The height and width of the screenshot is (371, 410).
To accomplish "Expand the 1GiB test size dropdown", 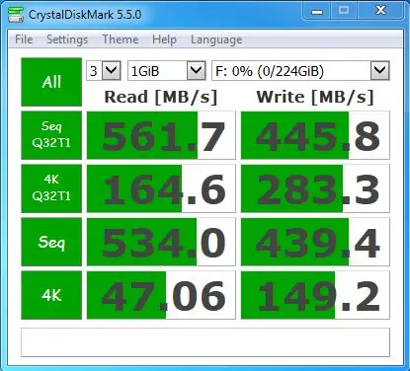I will pos(167,70).
